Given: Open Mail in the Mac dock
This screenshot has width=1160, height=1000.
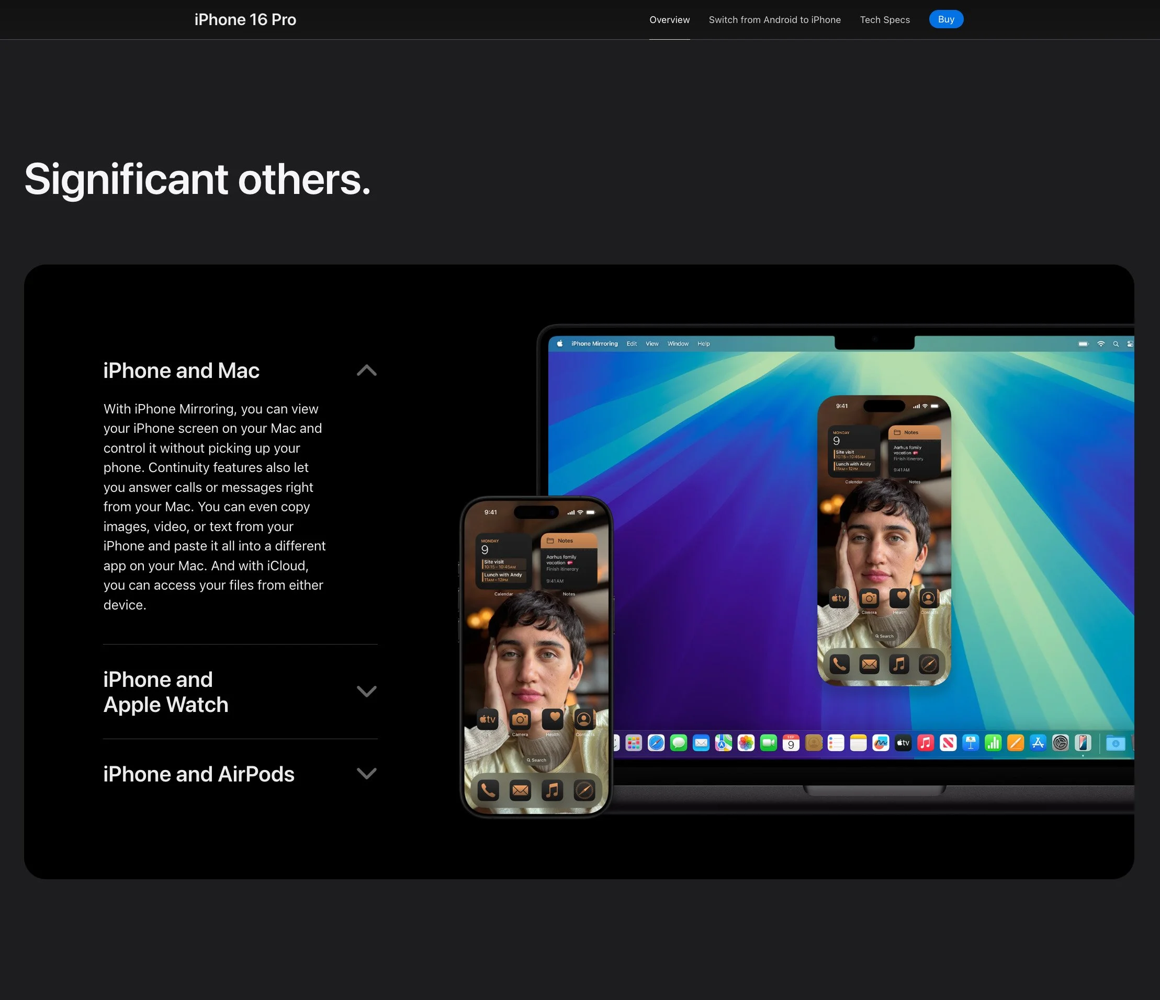Looking at the screenshot, I should 701,743.
